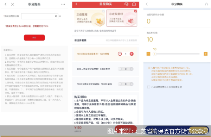Screen dimensions: 211x137
Task: Click the 购买积分数 value 10
Action: 150,39
